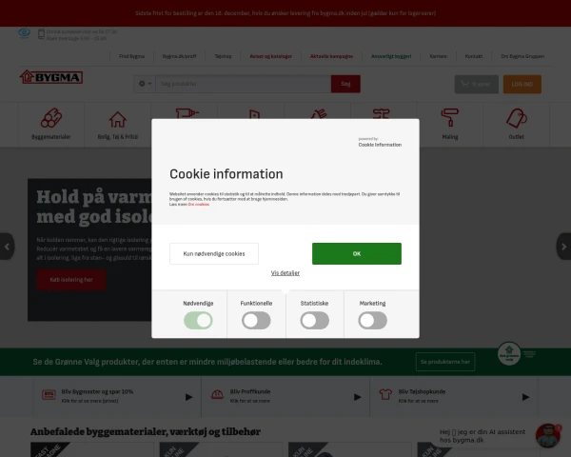571x457 pixels.
Task: Open the Om cookies link
Action: coord(199,205)
